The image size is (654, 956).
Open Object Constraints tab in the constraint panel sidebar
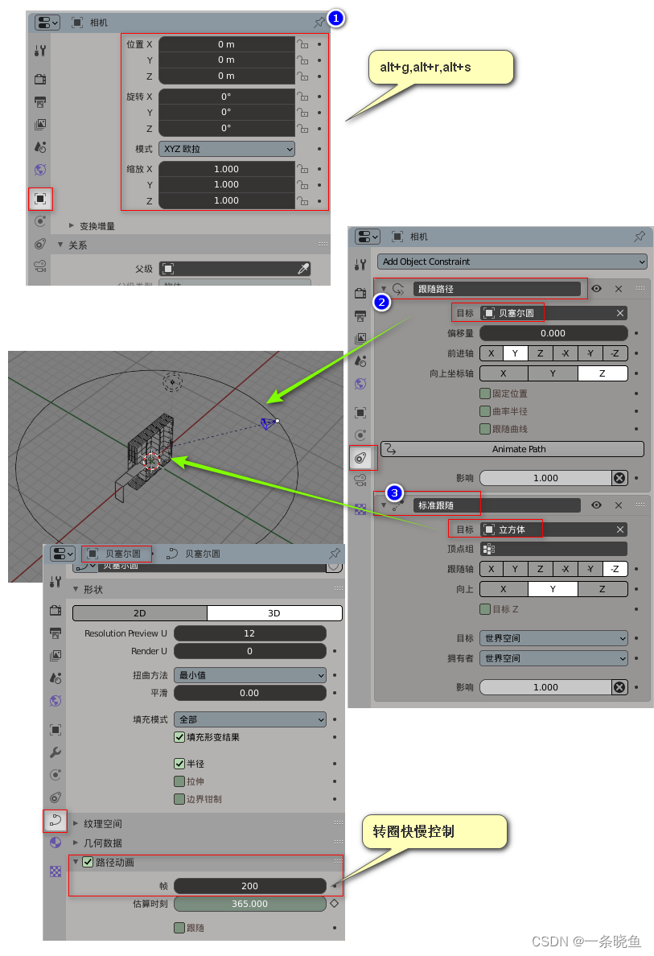pyautogui.click(x=361, y=458)
